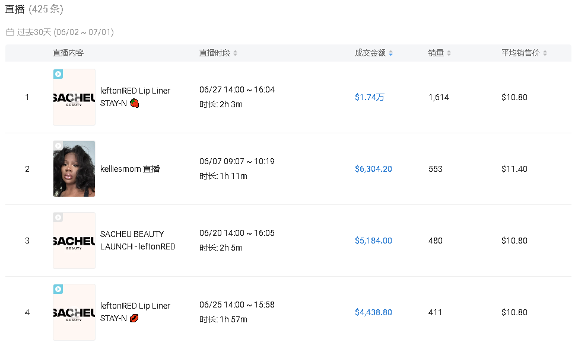575x346 pixels.
Task: Open the 过去30天 date range selector
Action: [65, 32]
